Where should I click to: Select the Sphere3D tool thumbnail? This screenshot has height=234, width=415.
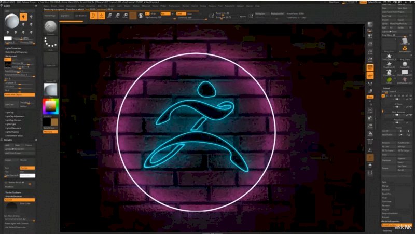[405, 64]
